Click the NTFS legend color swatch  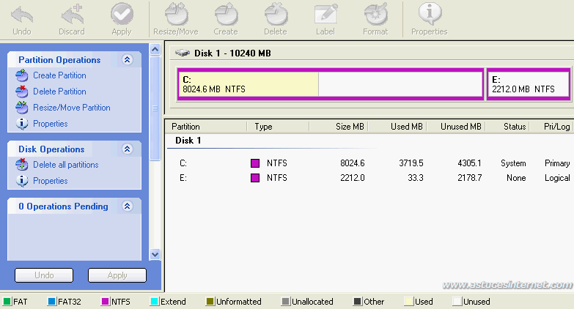point(105,302)
